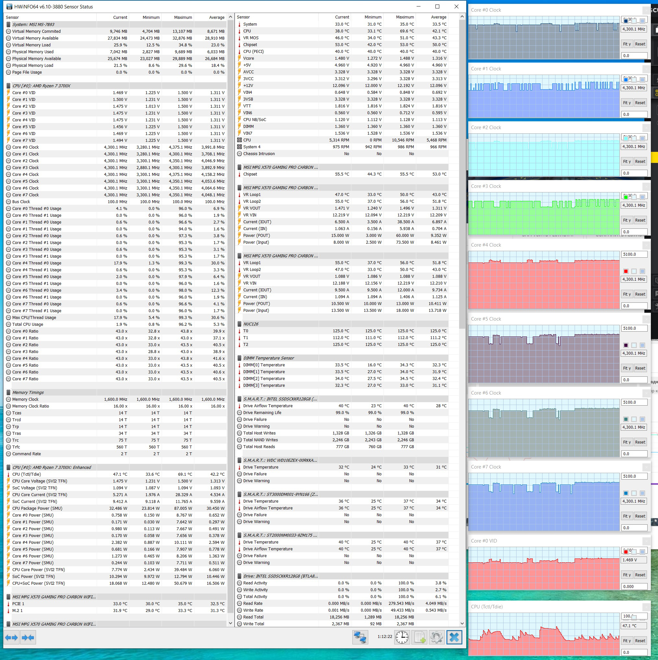Click the Maximum column header on the right panel
The height and width of the screenshot is (660, 658).
[x=405, y=17]
